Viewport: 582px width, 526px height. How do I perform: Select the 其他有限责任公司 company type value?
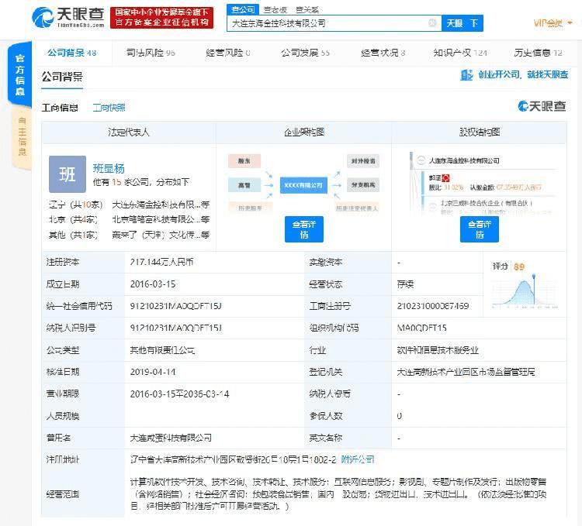[x=162, y=350]
